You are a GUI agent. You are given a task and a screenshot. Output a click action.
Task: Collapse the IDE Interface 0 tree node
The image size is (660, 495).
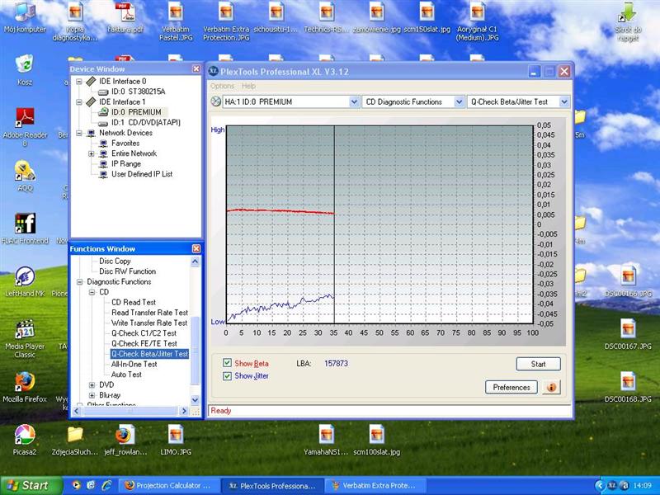coord(79,81)
